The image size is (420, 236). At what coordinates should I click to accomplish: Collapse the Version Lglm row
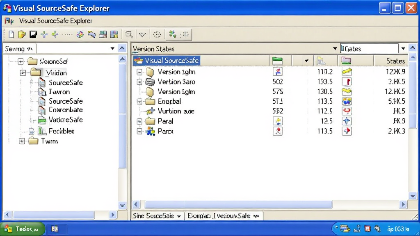click(139, 72)
